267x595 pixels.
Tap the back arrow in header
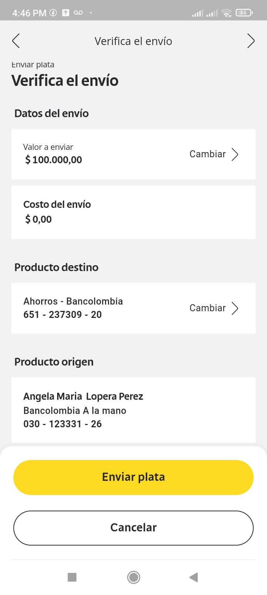click(x=16, y=41)
